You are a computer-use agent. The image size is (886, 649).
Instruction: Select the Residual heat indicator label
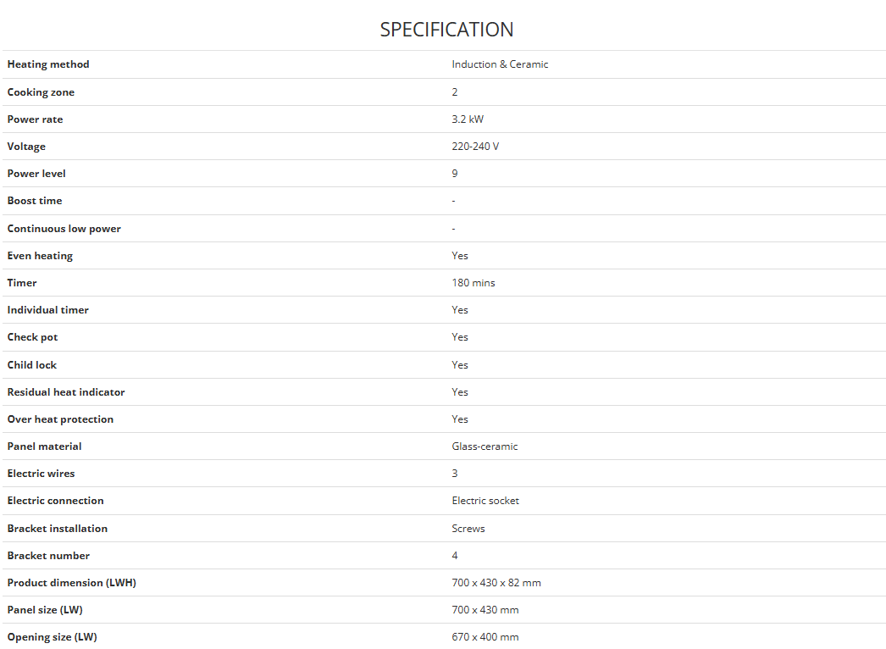pos(65,392)
